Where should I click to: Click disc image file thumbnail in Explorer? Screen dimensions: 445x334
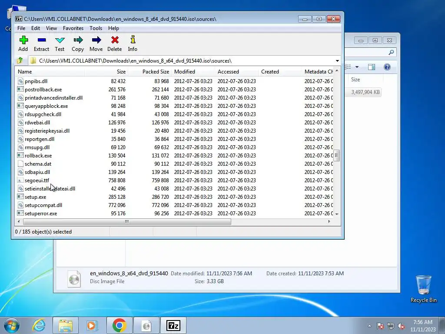coord(74,278)
